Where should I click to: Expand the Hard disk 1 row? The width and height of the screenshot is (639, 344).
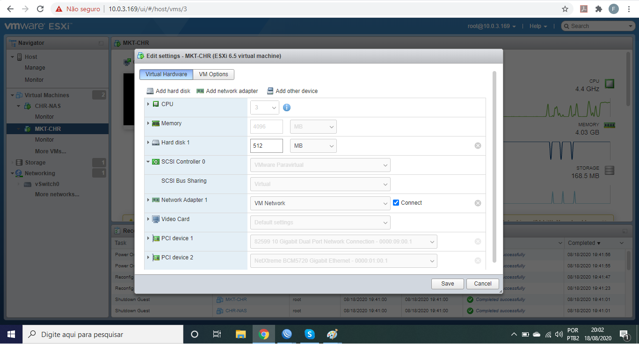148,143
